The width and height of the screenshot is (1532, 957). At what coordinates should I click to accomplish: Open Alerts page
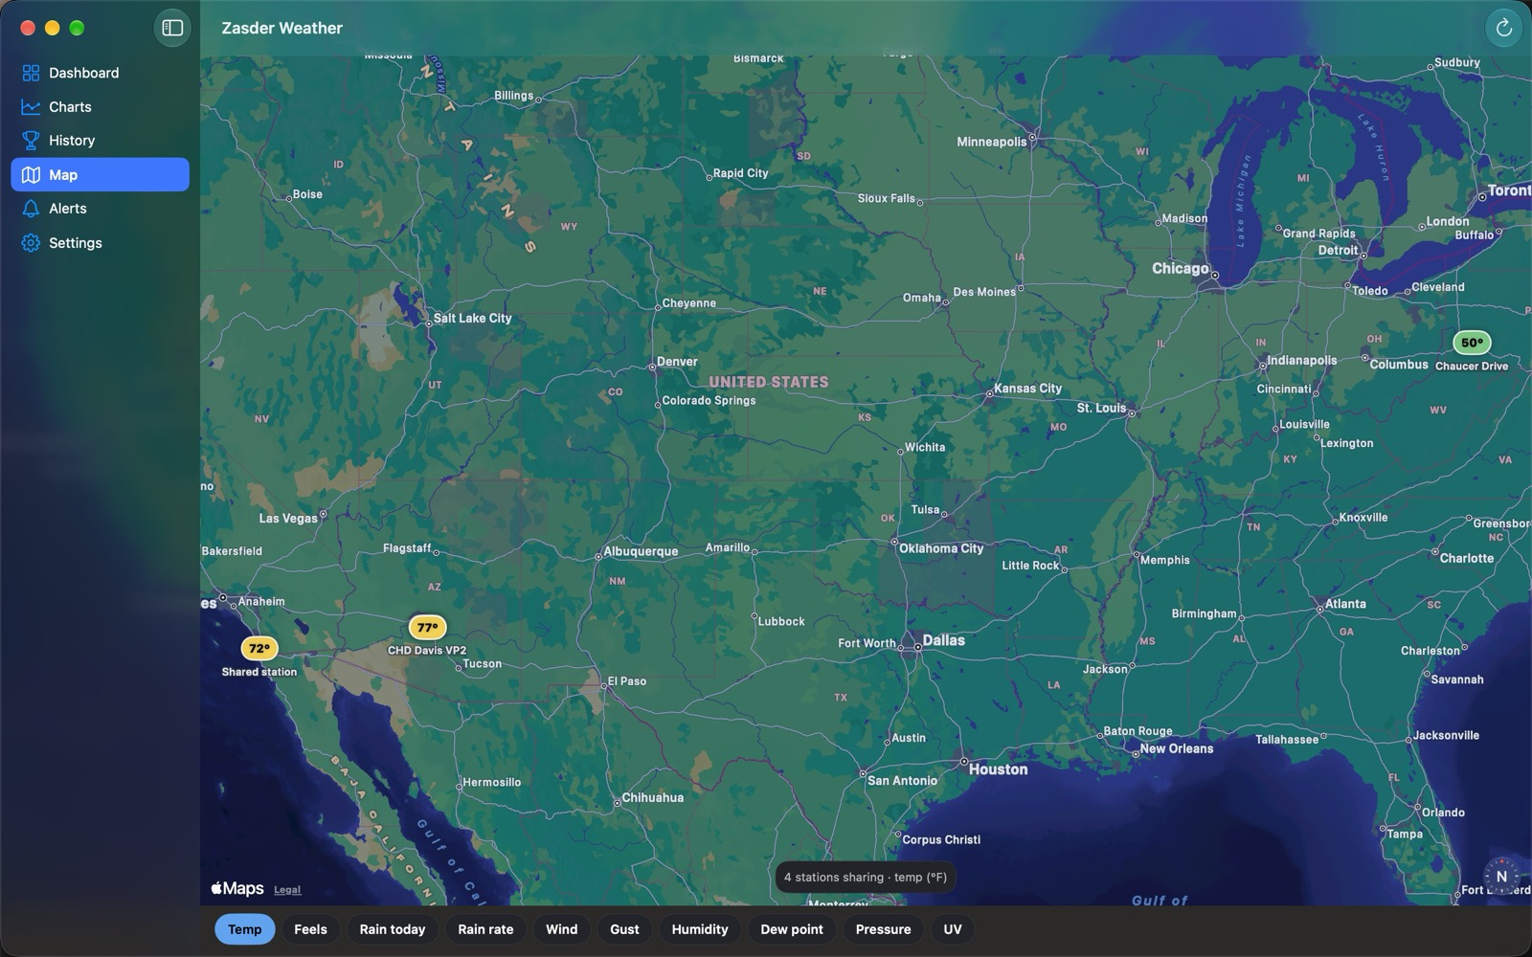coord(100,209)
